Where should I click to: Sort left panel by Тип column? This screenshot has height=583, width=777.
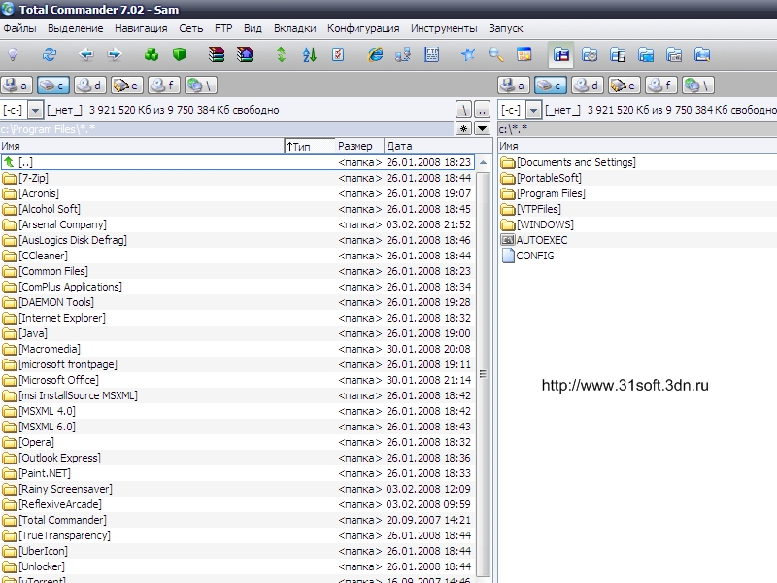pyautogui.click(x=310, y=146)
